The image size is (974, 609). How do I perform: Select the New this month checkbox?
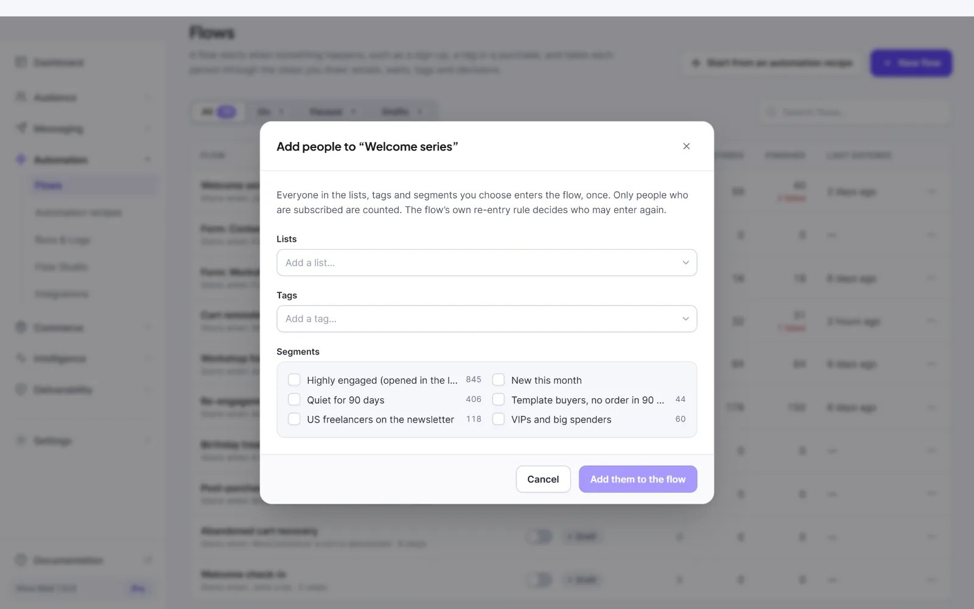(499, 380)
